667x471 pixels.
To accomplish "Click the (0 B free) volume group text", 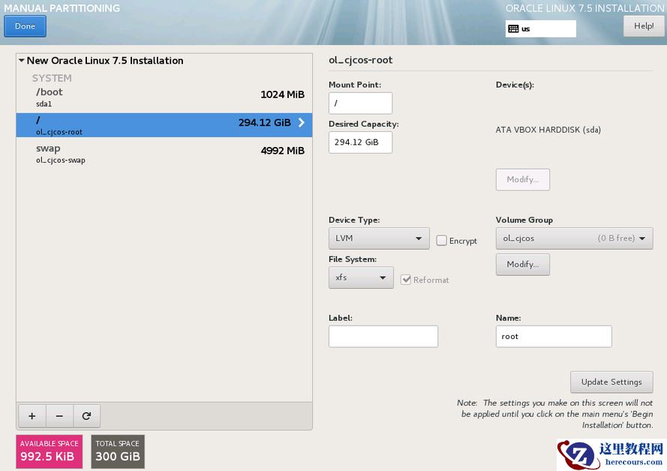I will pos(616,238).
